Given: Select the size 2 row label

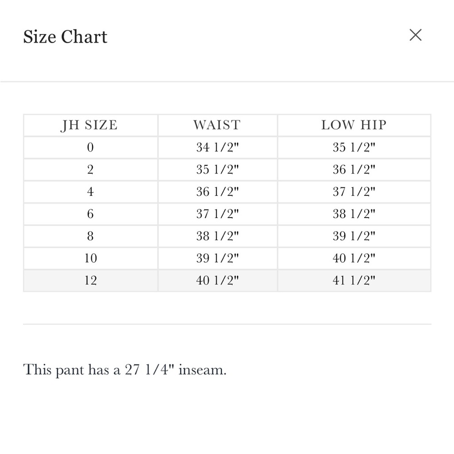Looking at the screenshot, I should coord(90,170).
